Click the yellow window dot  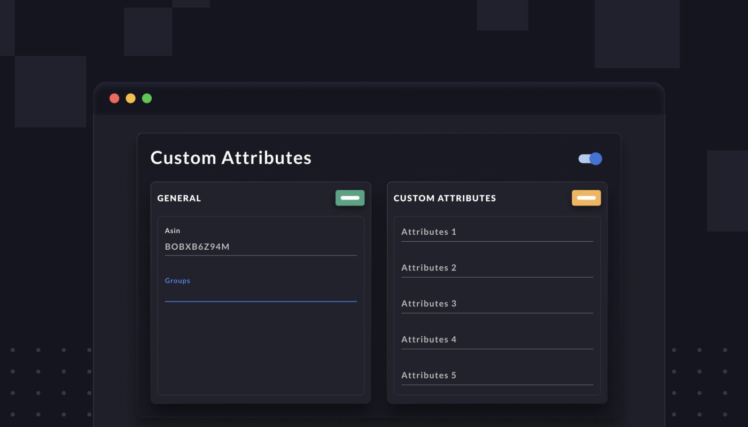pyautogui.click(x=130, y=98)
